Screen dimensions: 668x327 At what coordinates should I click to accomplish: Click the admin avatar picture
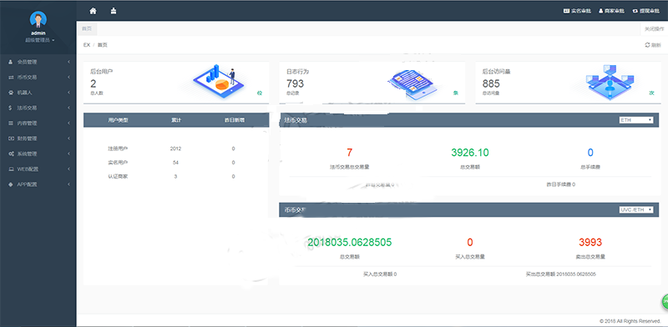click(x=38, y=19)
